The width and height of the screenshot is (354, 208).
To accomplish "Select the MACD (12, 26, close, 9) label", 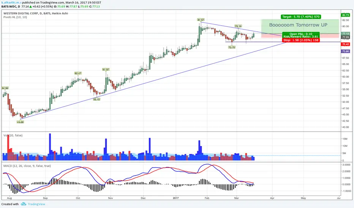I will tap(27, 166).
